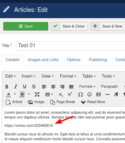Insert media video icon
The width and height of the screenshot is (125, 143).
[x=98, y=94]
